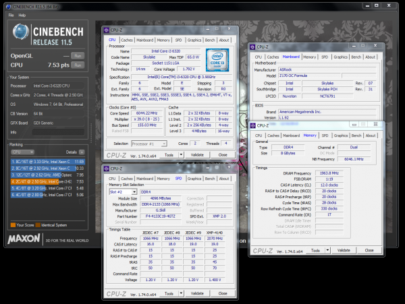Viewport: 405px width, 304px height.
Task: Maximize the Cinebench main window
Action: point(377,5)
